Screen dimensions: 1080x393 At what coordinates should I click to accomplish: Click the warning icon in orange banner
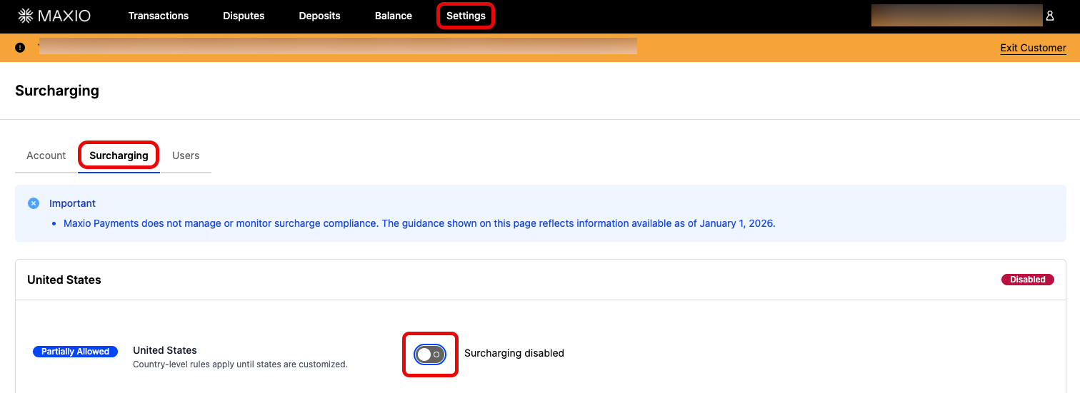20,48
